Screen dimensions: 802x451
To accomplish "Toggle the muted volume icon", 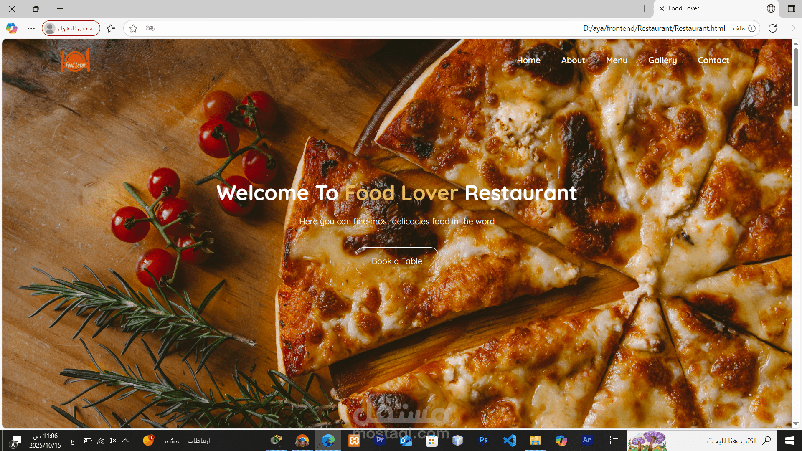I will tap(112, 441).
